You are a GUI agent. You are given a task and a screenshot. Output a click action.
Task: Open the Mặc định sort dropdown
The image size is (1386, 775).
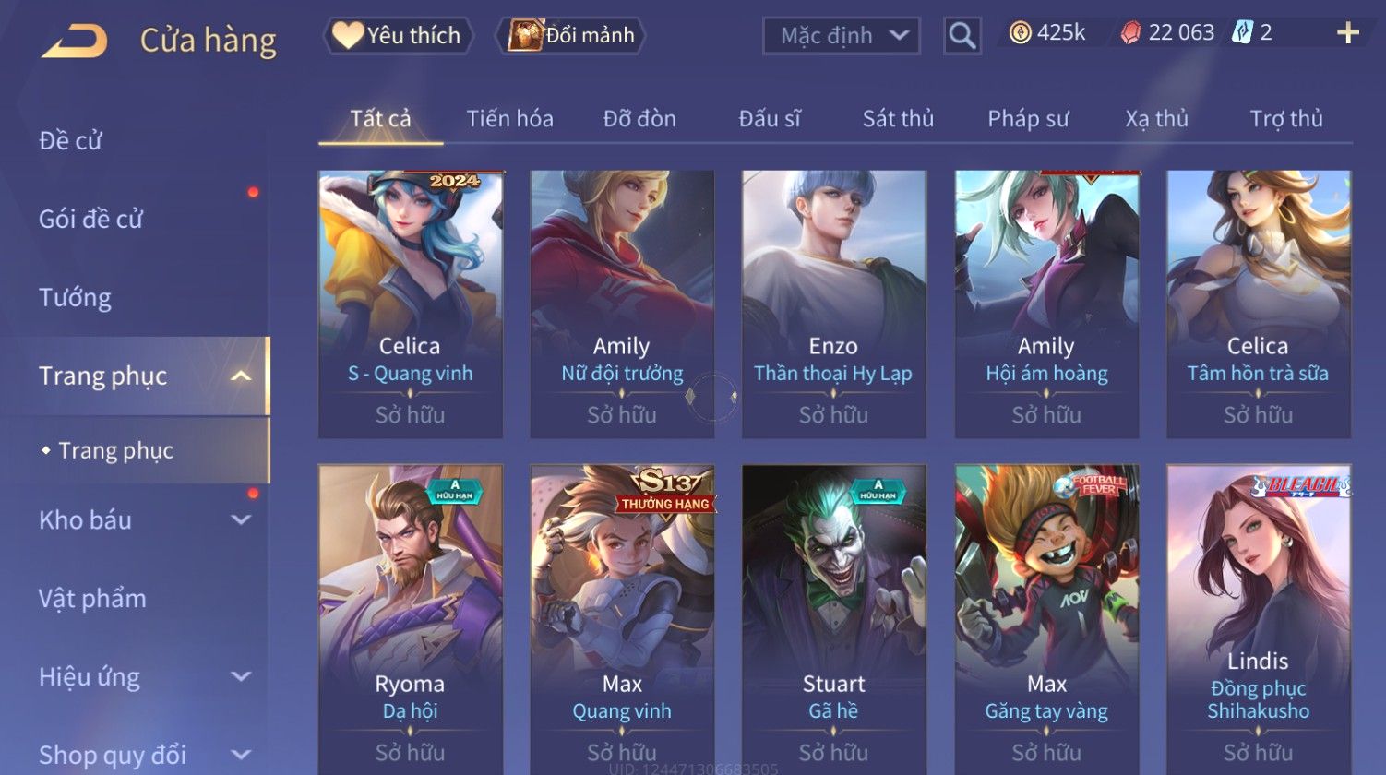tap(842, 36)
